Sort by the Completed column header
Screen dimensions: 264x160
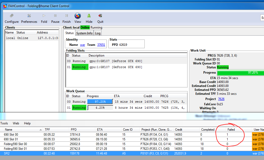[x=212, y=130]
